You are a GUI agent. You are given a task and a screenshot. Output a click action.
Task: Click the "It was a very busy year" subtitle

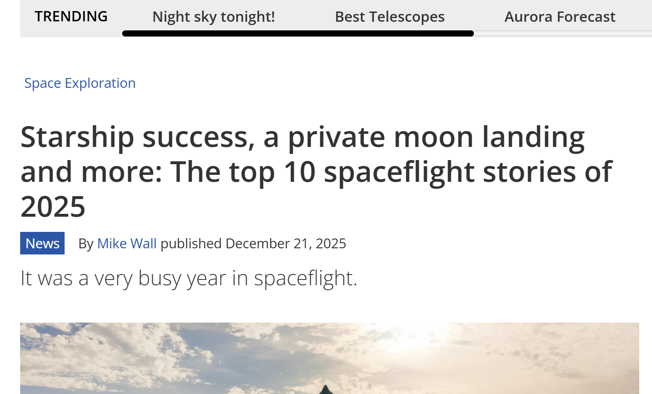point(189,278)
